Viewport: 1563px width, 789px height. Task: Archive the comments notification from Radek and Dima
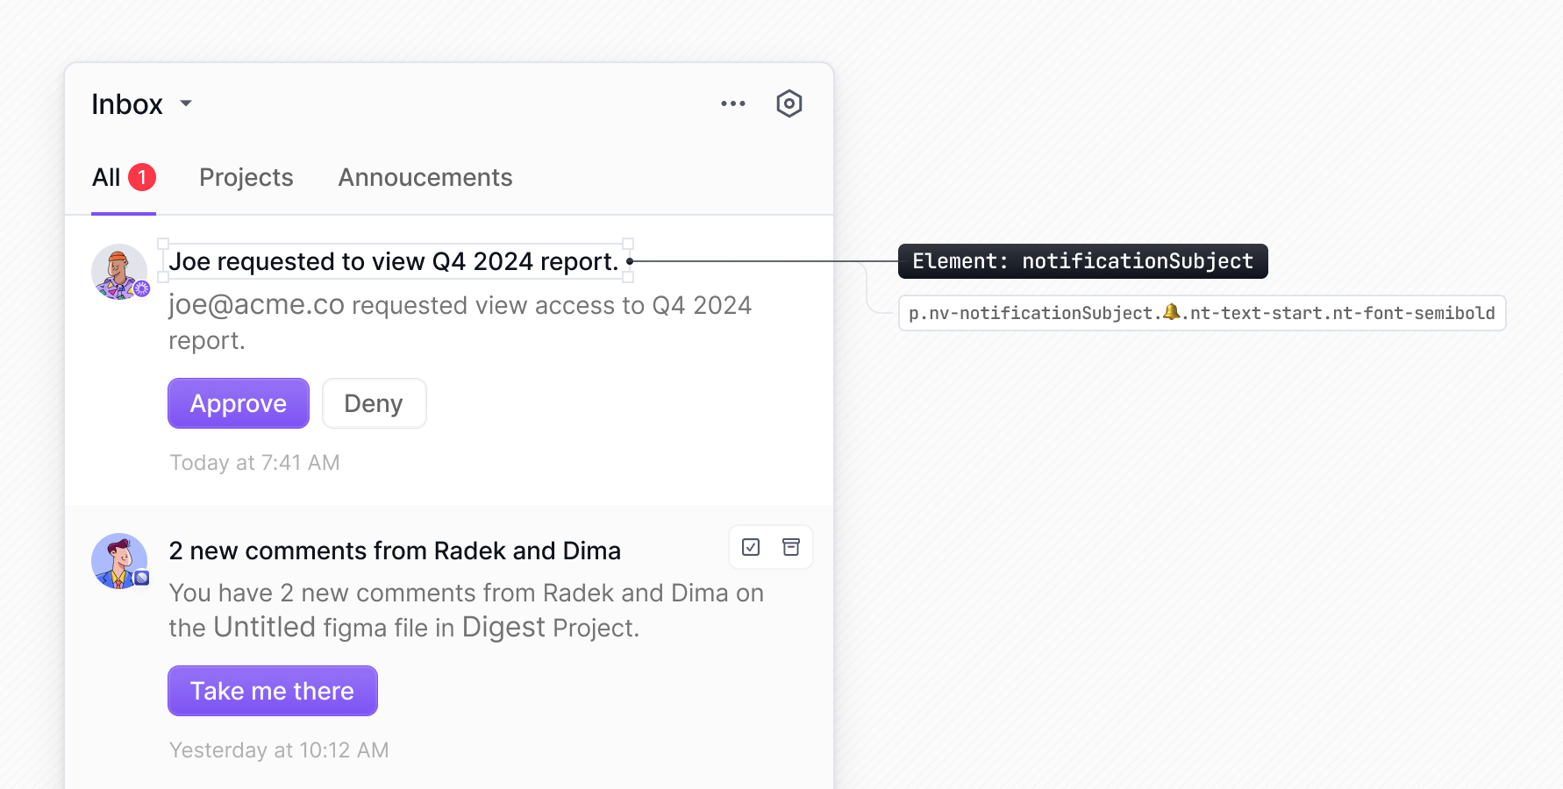pyautogui.click(x=791, y=546)
